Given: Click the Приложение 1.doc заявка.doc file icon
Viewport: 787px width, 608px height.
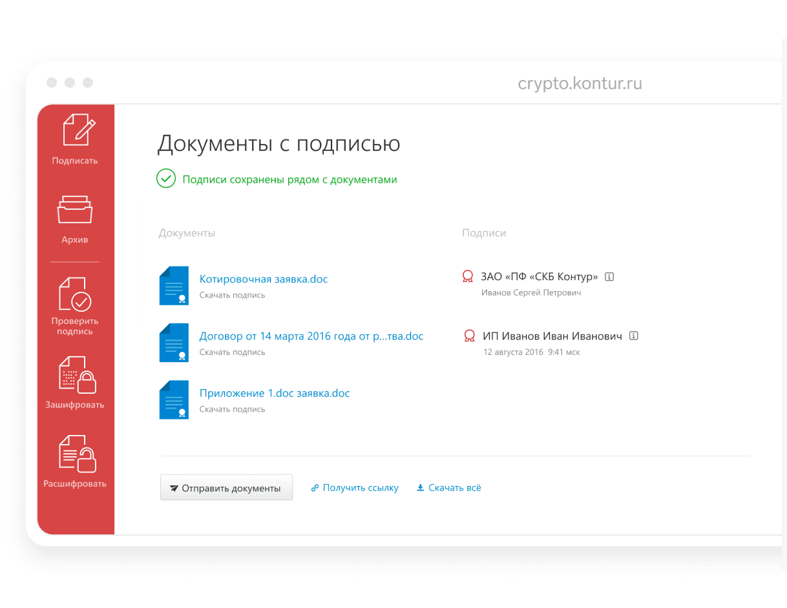Looking at the screenshot, I should (x=174, y=400).
